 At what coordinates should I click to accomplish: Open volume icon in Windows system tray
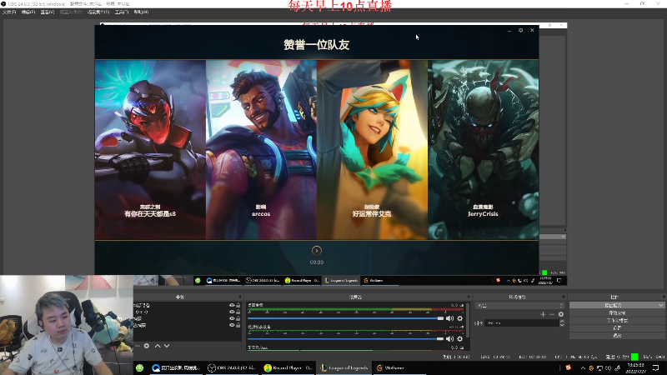click(x=609, y=368)
